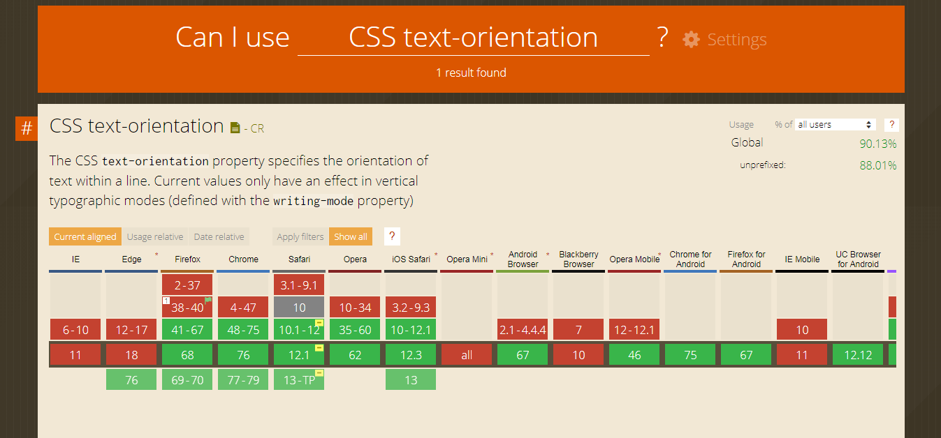Select the Chrome 4-47 cell
The width and height of the screenshot is (941, 438).
click(243, 307)
